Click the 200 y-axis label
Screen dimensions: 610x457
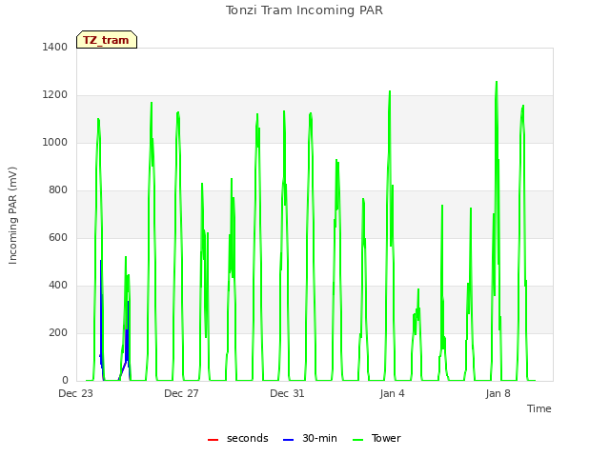58,332
